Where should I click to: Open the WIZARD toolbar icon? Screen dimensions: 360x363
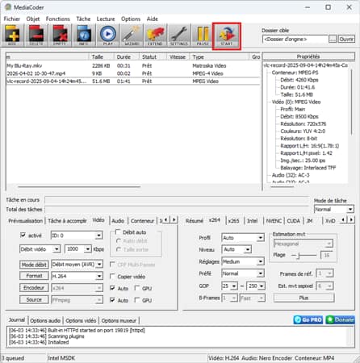click(x=132, y=35)
